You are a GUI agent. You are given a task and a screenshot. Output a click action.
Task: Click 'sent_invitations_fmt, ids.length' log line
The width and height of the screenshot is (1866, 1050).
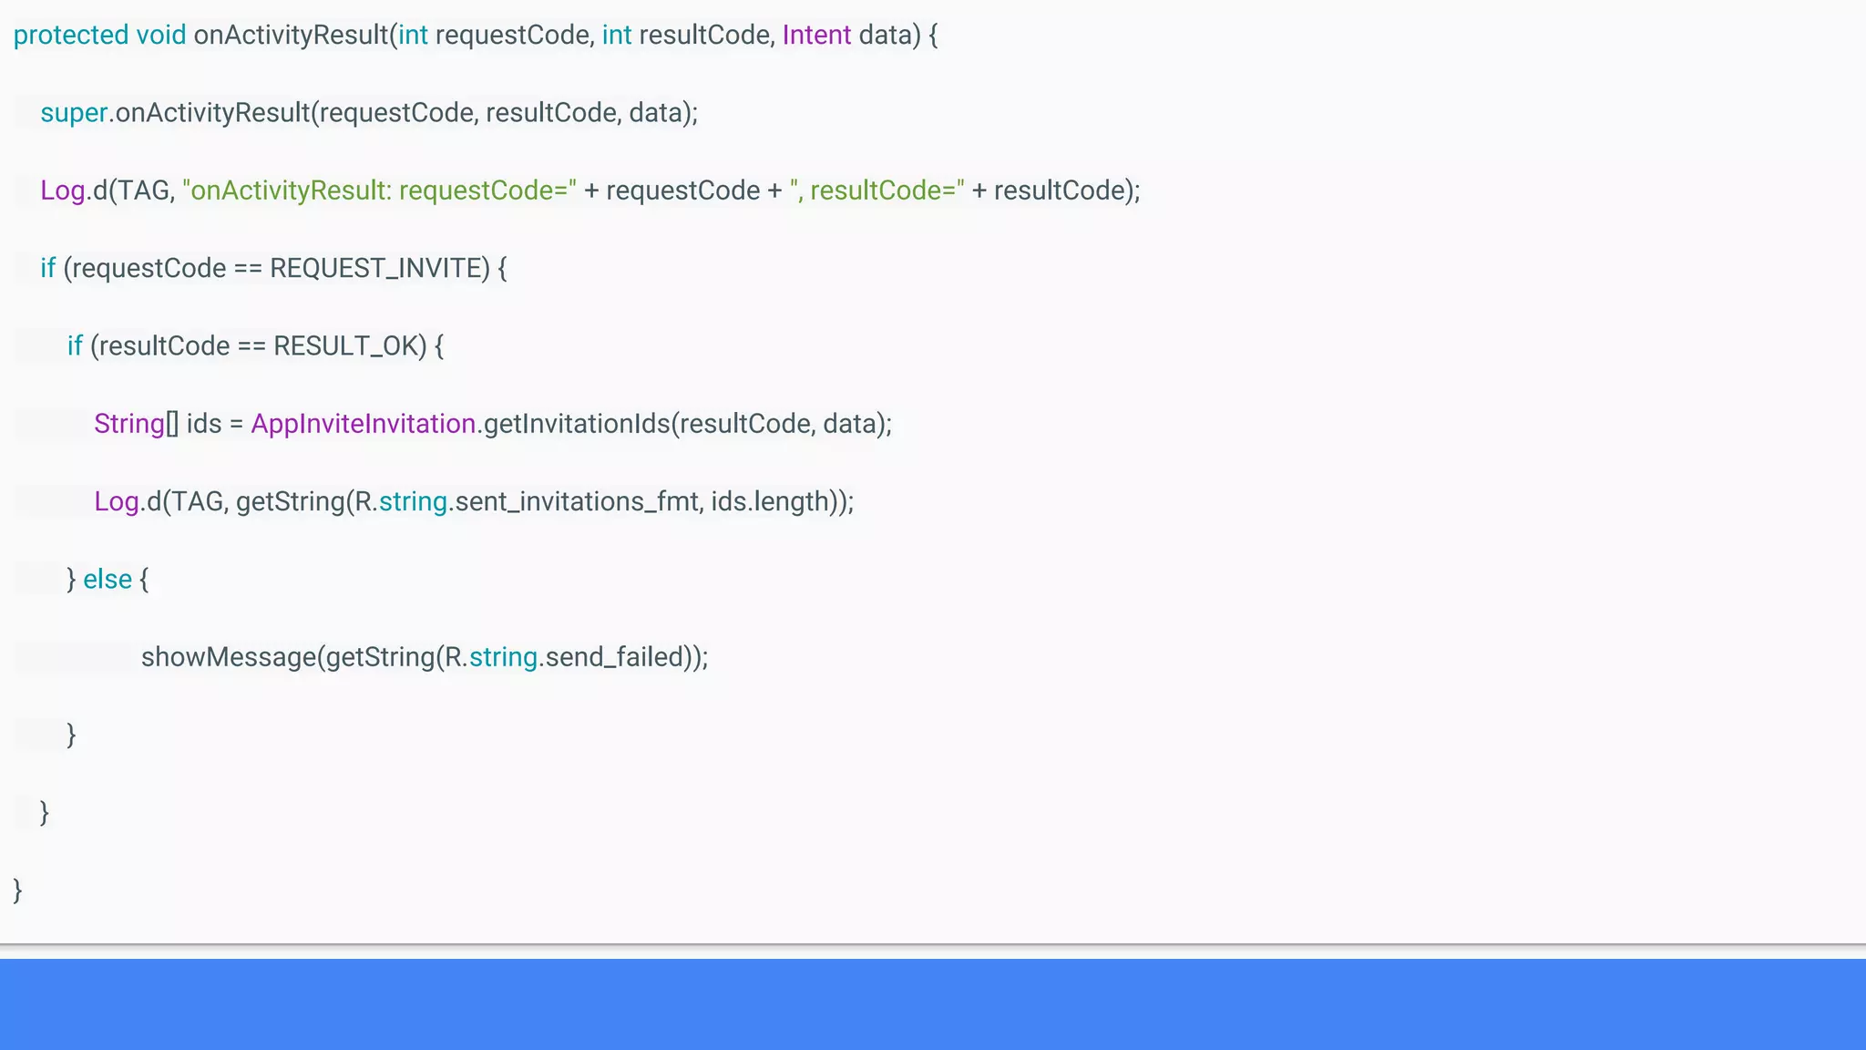point(474,502)
